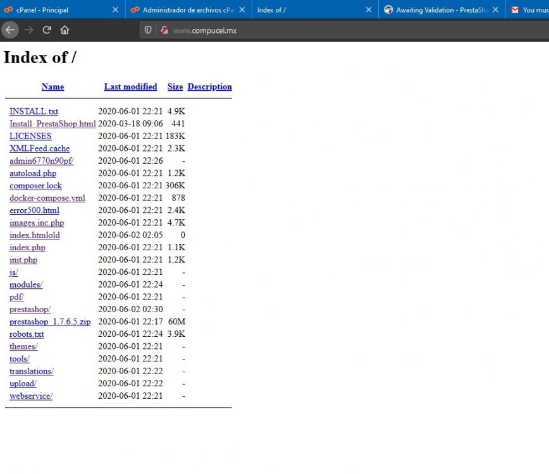Open error500.html link
The image size is (549, 474).
[34, 210]
